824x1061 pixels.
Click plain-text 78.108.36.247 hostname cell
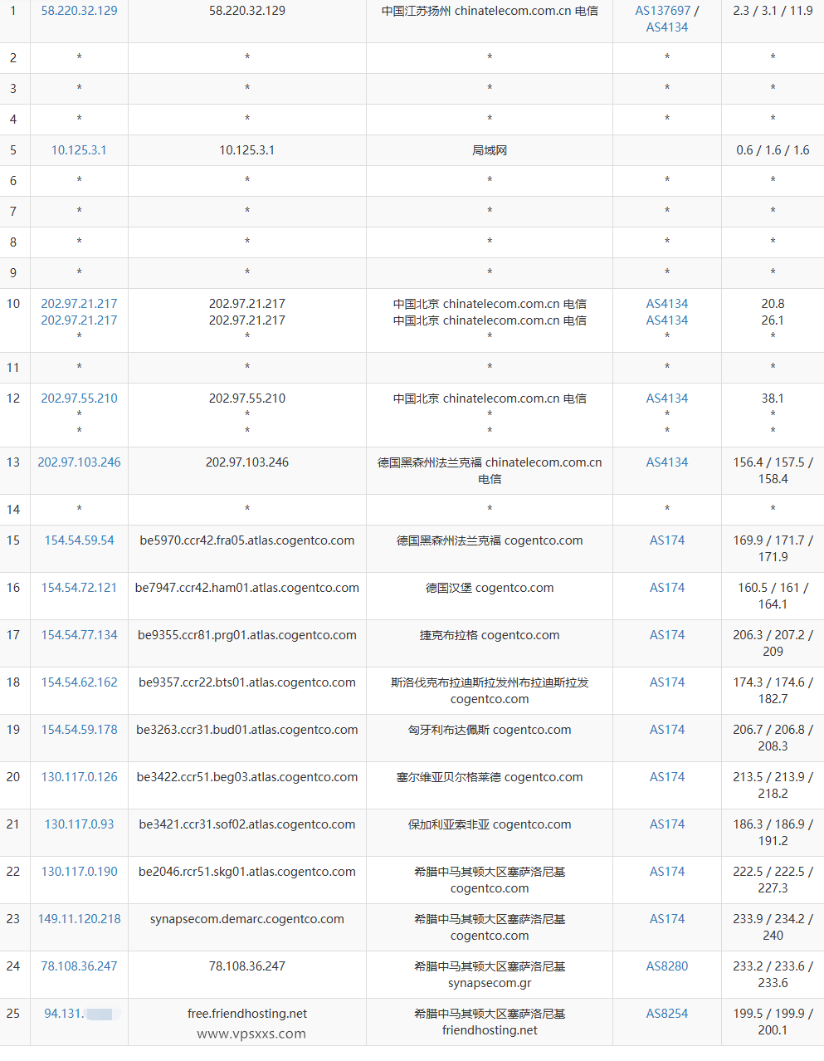click(247, 966)
